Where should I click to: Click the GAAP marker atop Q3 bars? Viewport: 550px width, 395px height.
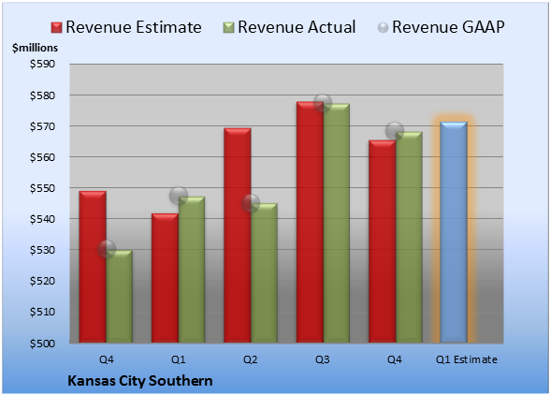tap(323, 103)
